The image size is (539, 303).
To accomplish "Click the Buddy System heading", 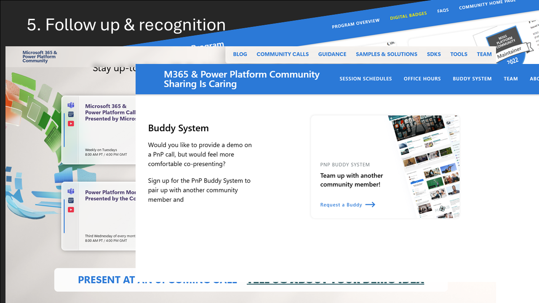I will (x=179, y=128).
